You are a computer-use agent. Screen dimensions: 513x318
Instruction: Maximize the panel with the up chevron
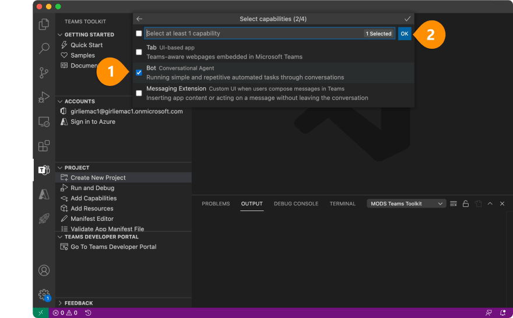pyautogui.click(x=490, y=203)
